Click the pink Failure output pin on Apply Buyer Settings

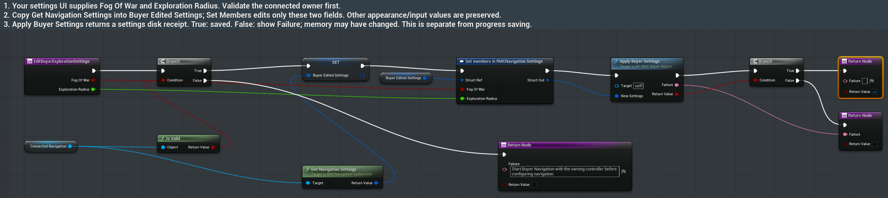[x=677, y=85]
